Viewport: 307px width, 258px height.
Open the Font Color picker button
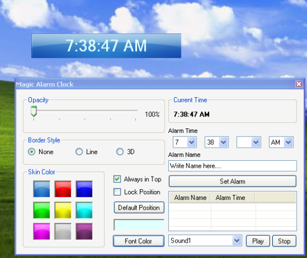(139, 241)
